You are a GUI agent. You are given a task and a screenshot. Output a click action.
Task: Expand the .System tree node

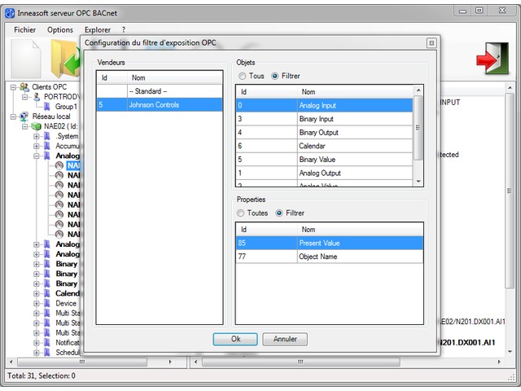click(36, 136)
